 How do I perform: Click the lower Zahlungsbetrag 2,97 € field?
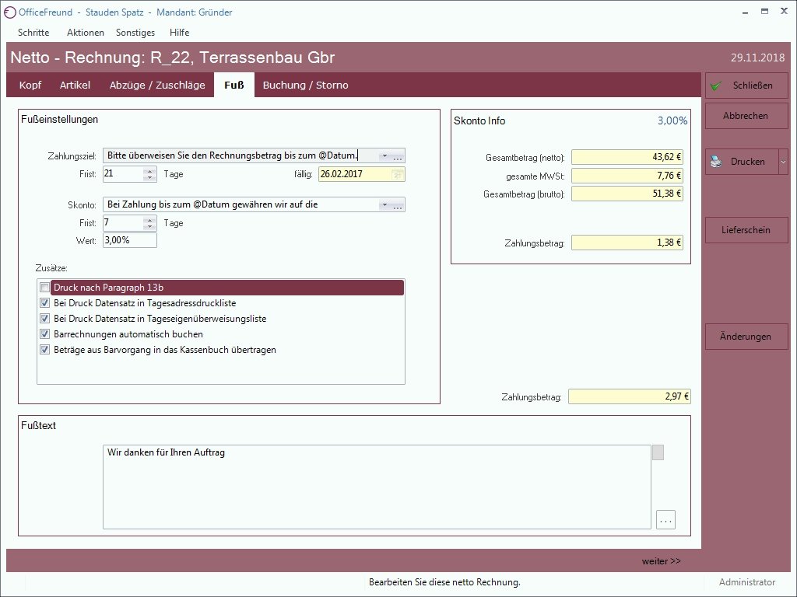629,396
